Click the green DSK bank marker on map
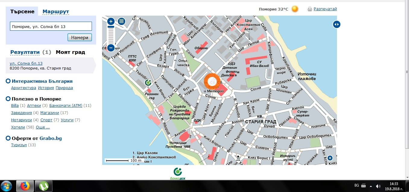Image resolution: width=409 pixels, height=192 pixels. 148,82
